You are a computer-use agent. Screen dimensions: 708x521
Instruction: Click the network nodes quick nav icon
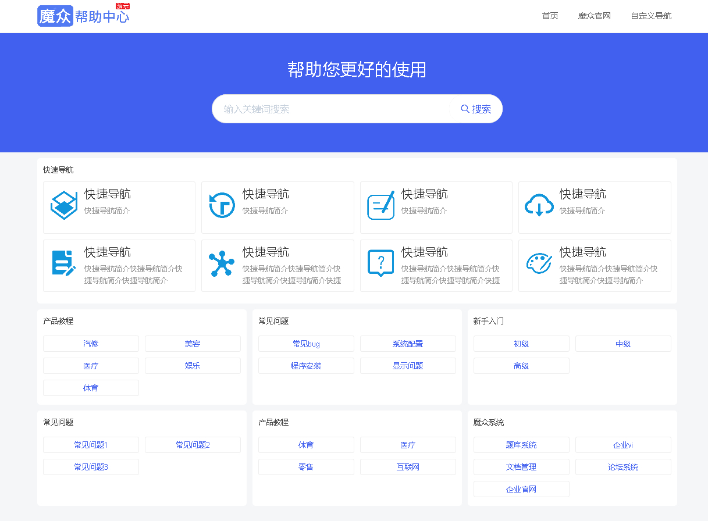click(x=222, y=263)
